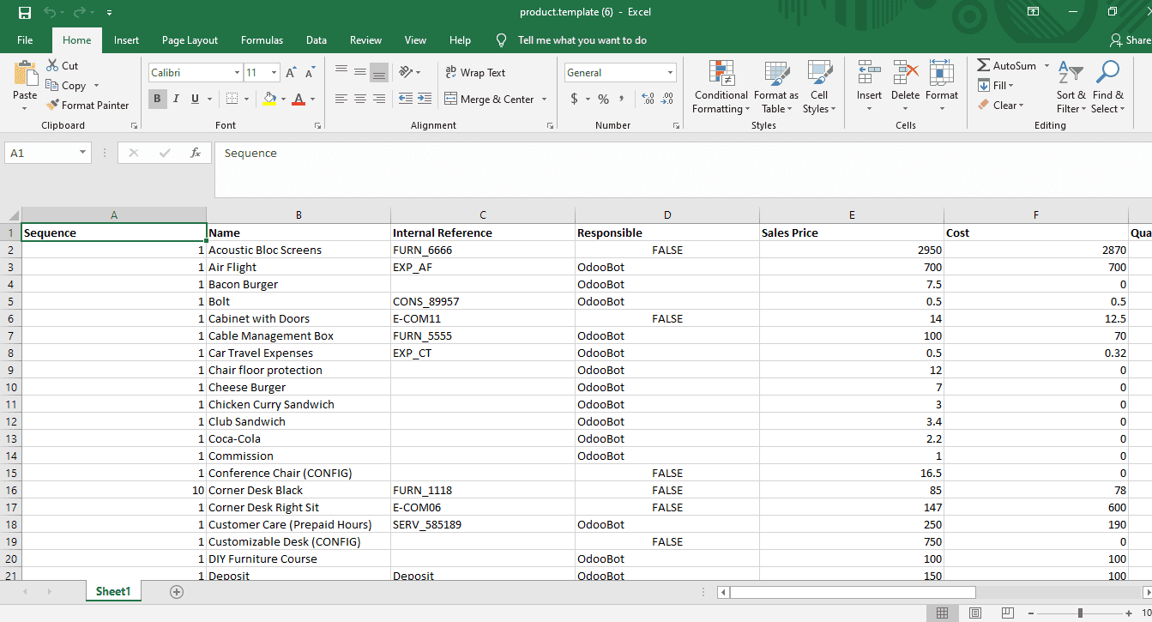Select the Sheet1 worksheet tab
This screenshot has width=1152, height=622.
pos(113,591)
